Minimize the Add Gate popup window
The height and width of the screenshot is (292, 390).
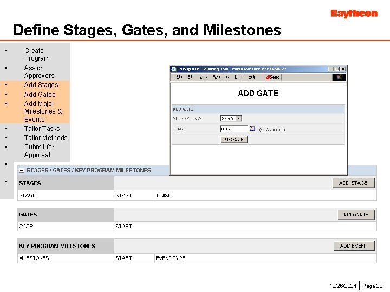331,69
